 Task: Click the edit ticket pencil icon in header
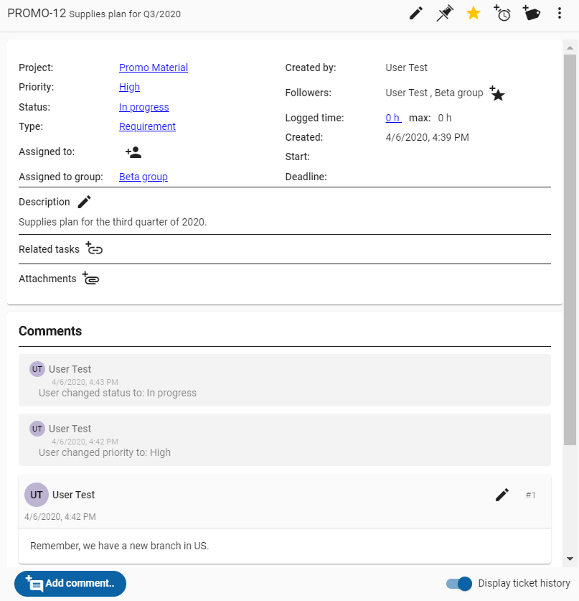point(416,14)
